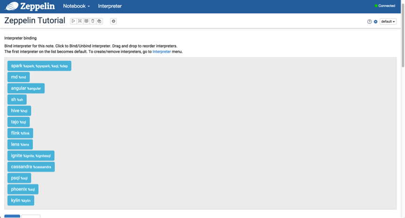The width and height of the screenshot is (405, 218).
Task: Toggle the kylin interpreter binding
Action: coord(21,201)
